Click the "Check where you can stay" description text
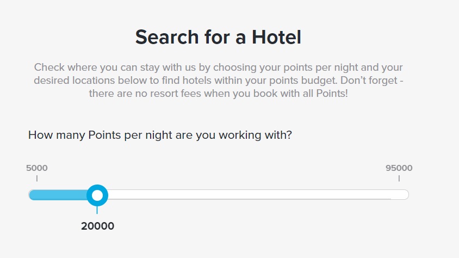Image resolution: width=459 pixels, height=258 pixels. pyautogui.click(x=218, y=67)
